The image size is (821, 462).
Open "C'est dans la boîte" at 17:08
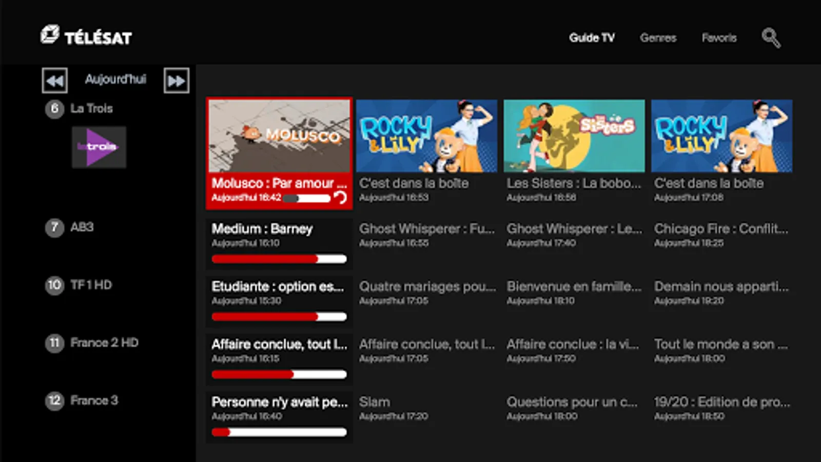(709, 183)
